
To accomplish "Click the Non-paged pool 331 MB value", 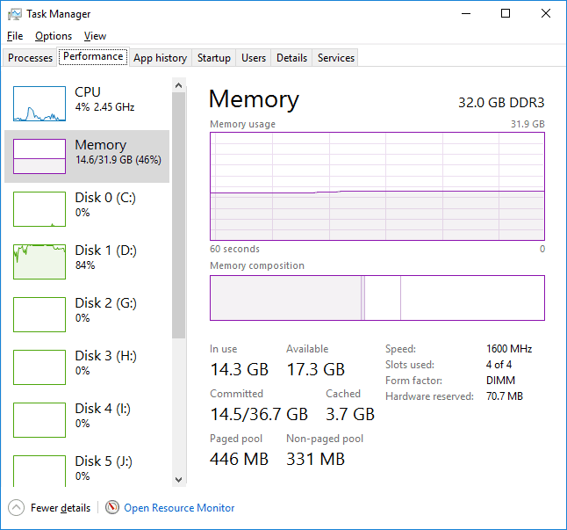I will coord(316,459).
